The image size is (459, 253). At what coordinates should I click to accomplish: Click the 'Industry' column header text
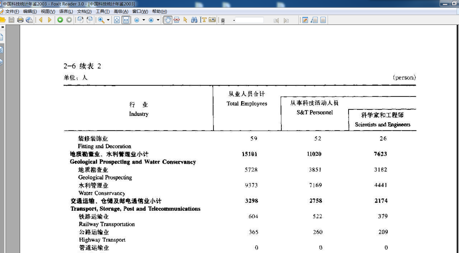click(x=139, y=114)
